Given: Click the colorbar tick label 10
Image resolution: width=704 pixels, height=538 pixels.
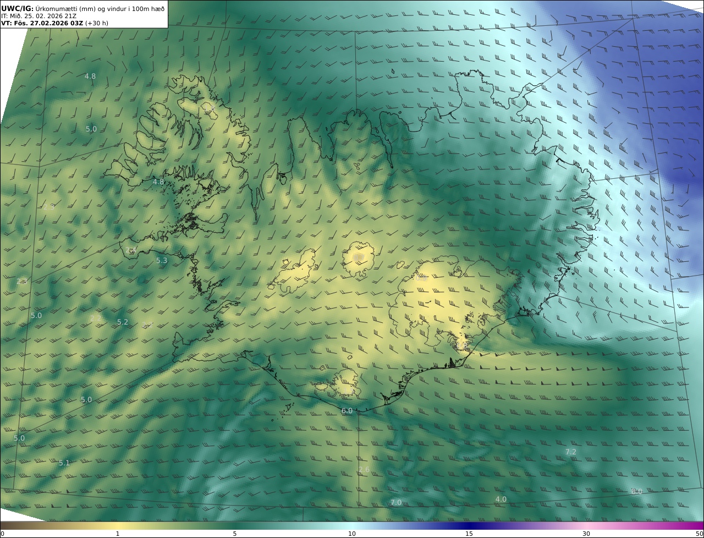Looking at the screenshot, I should point(352,534).
